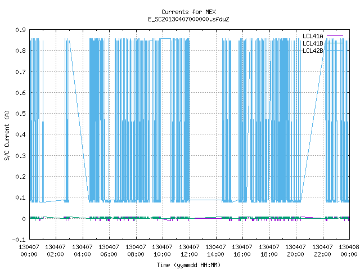
Task: Click the x-axis tick label 130407 02:00
Action: point(56,251)
